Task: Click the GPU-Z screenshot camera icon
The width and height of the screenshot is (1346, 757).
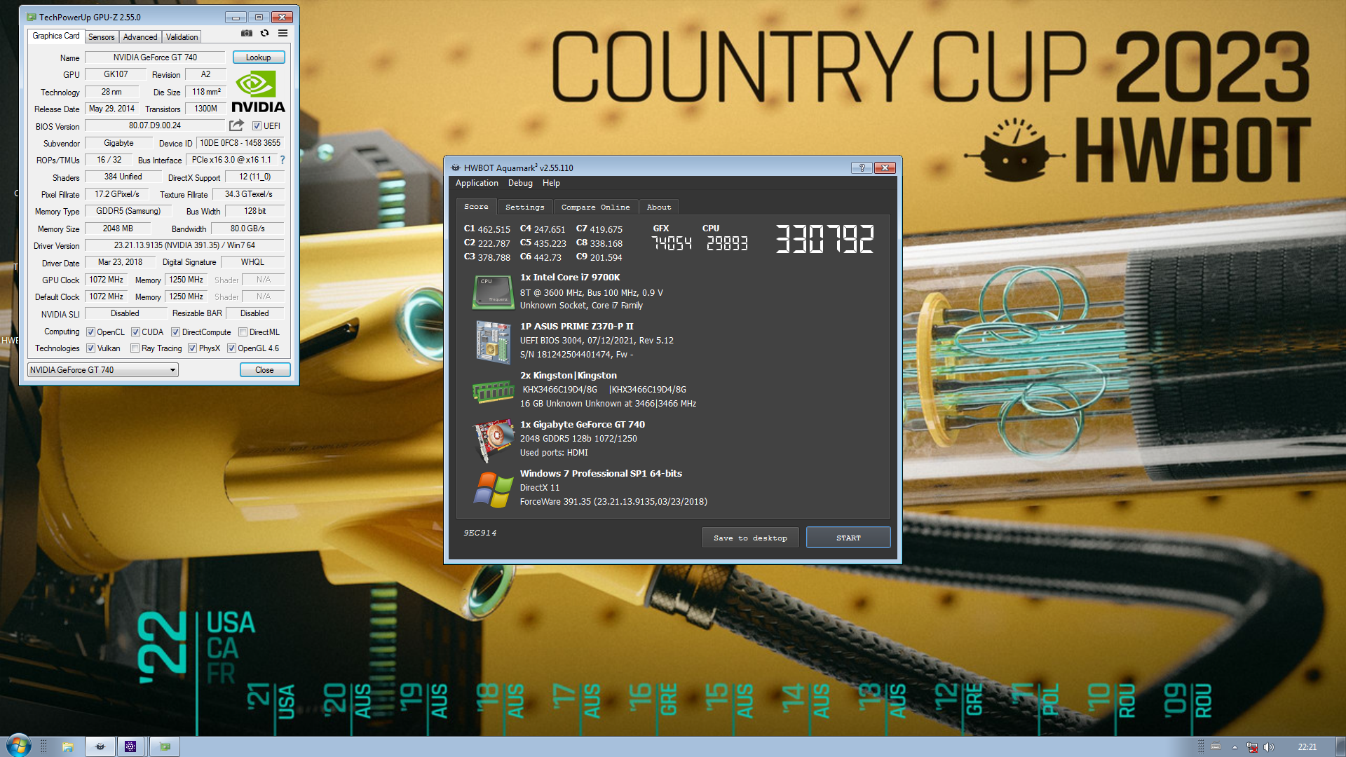Action: click(x=247, y=33)
